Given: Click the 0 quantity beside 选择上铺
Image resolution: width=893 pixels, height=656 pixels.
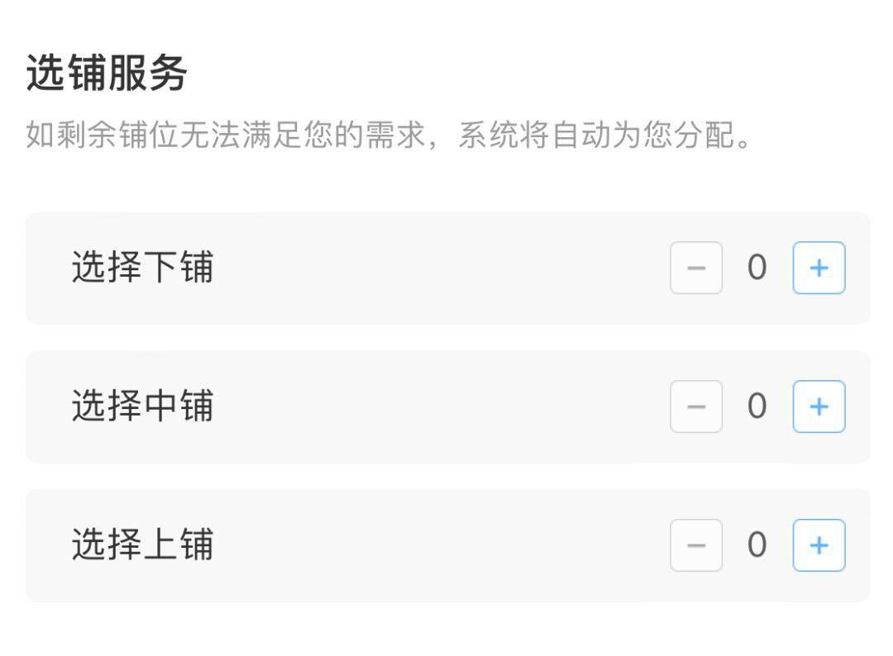Looking at the screenshot, I should [x=757, y=545].
